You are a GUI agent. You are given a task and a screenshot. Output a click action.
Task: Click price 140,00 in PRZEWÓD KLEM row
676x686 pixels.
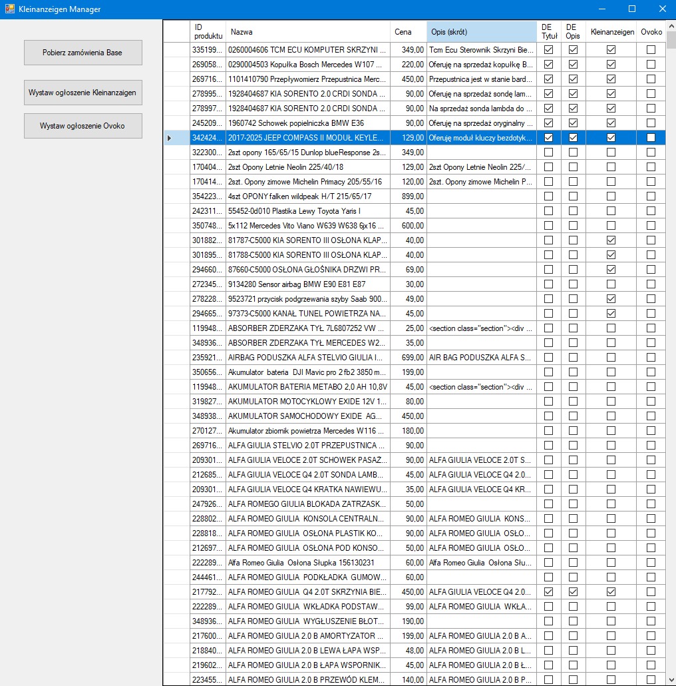pos(408,680)
